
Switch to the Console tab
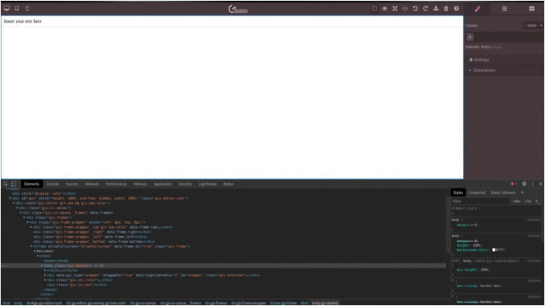(x=52, y=184)
